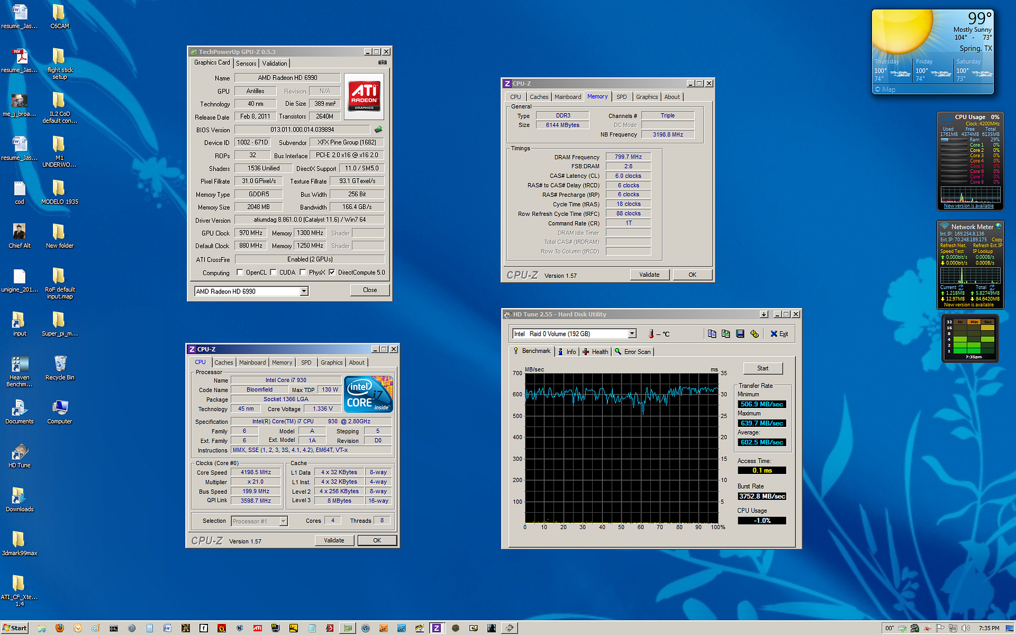Click the taskbar clock showing 7:35 PM
Screen dimensions: 1016x635
point(989,628)
